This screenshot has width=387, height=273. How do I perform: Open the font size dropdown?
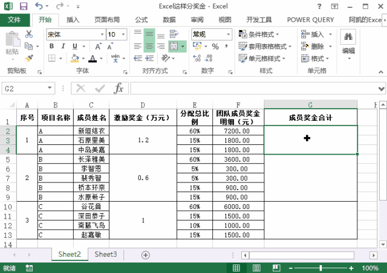123,34
